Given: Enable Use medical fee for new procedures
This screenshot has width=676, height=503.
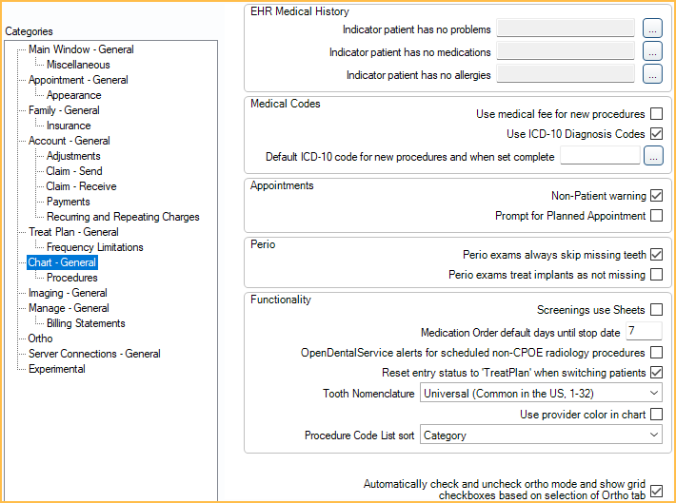Looking at the screenshot, I should tap(656, 114).
